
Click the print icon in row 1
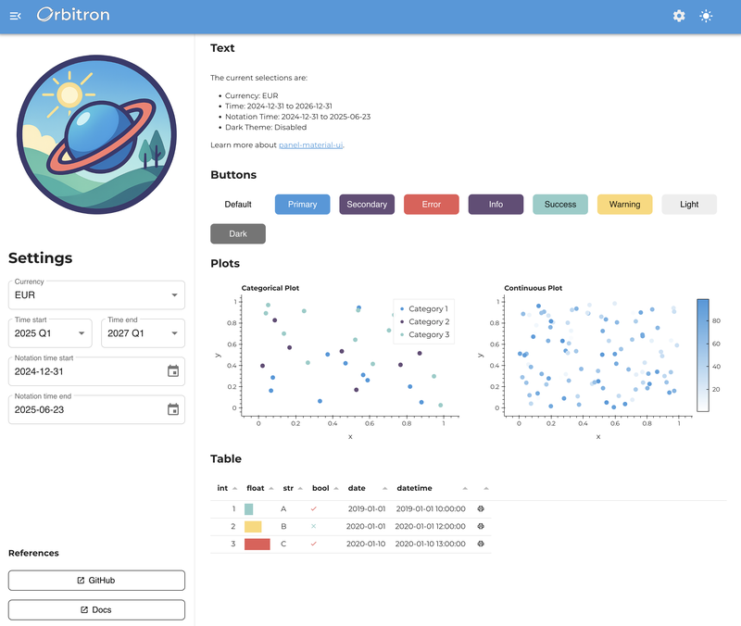tap(481, 508)
